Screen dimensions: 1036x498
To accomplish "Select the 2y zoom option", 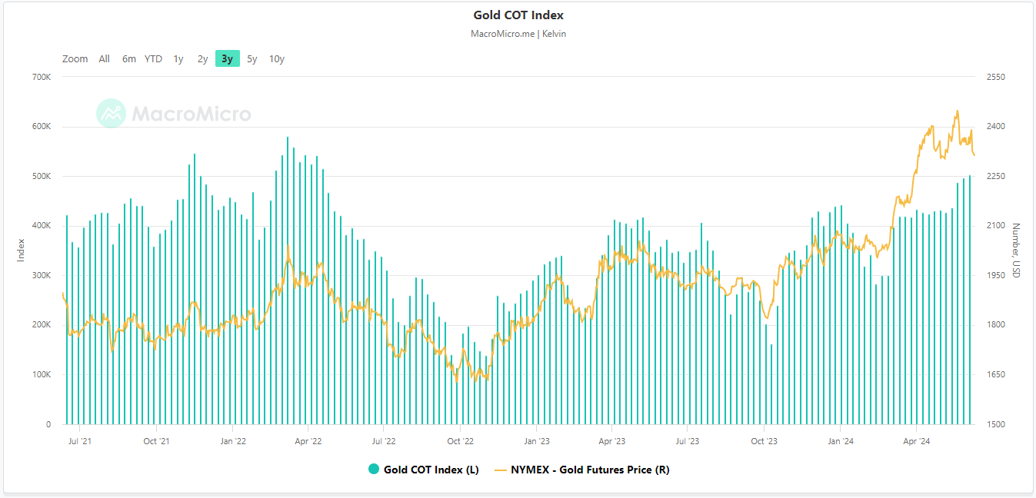I will pyautogui.click(x=202, y=59).
